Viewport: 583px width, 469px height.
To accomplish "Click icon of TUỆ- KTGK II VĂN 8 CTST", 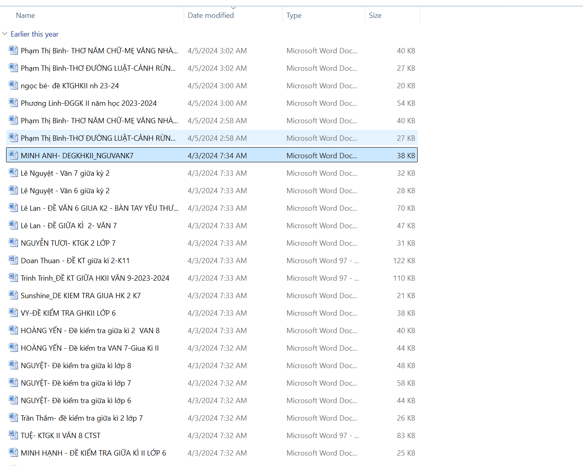I will 13,435.
